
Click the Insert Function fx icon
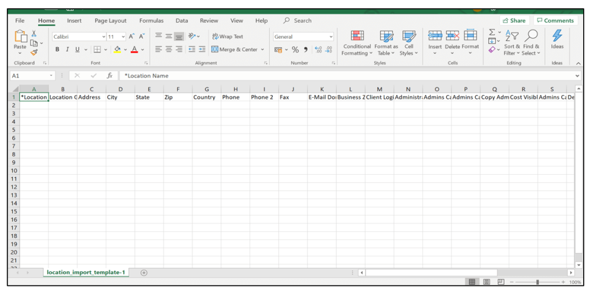(x=109, y=76)
